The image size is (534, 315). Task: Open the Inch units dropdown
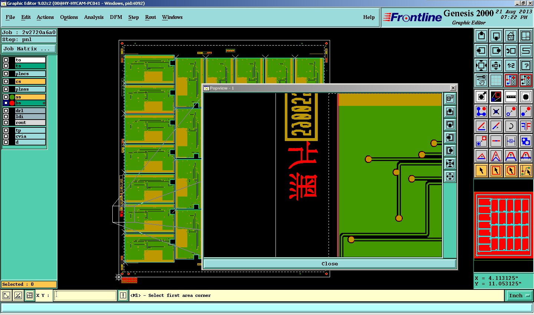(x=519, y=295)
